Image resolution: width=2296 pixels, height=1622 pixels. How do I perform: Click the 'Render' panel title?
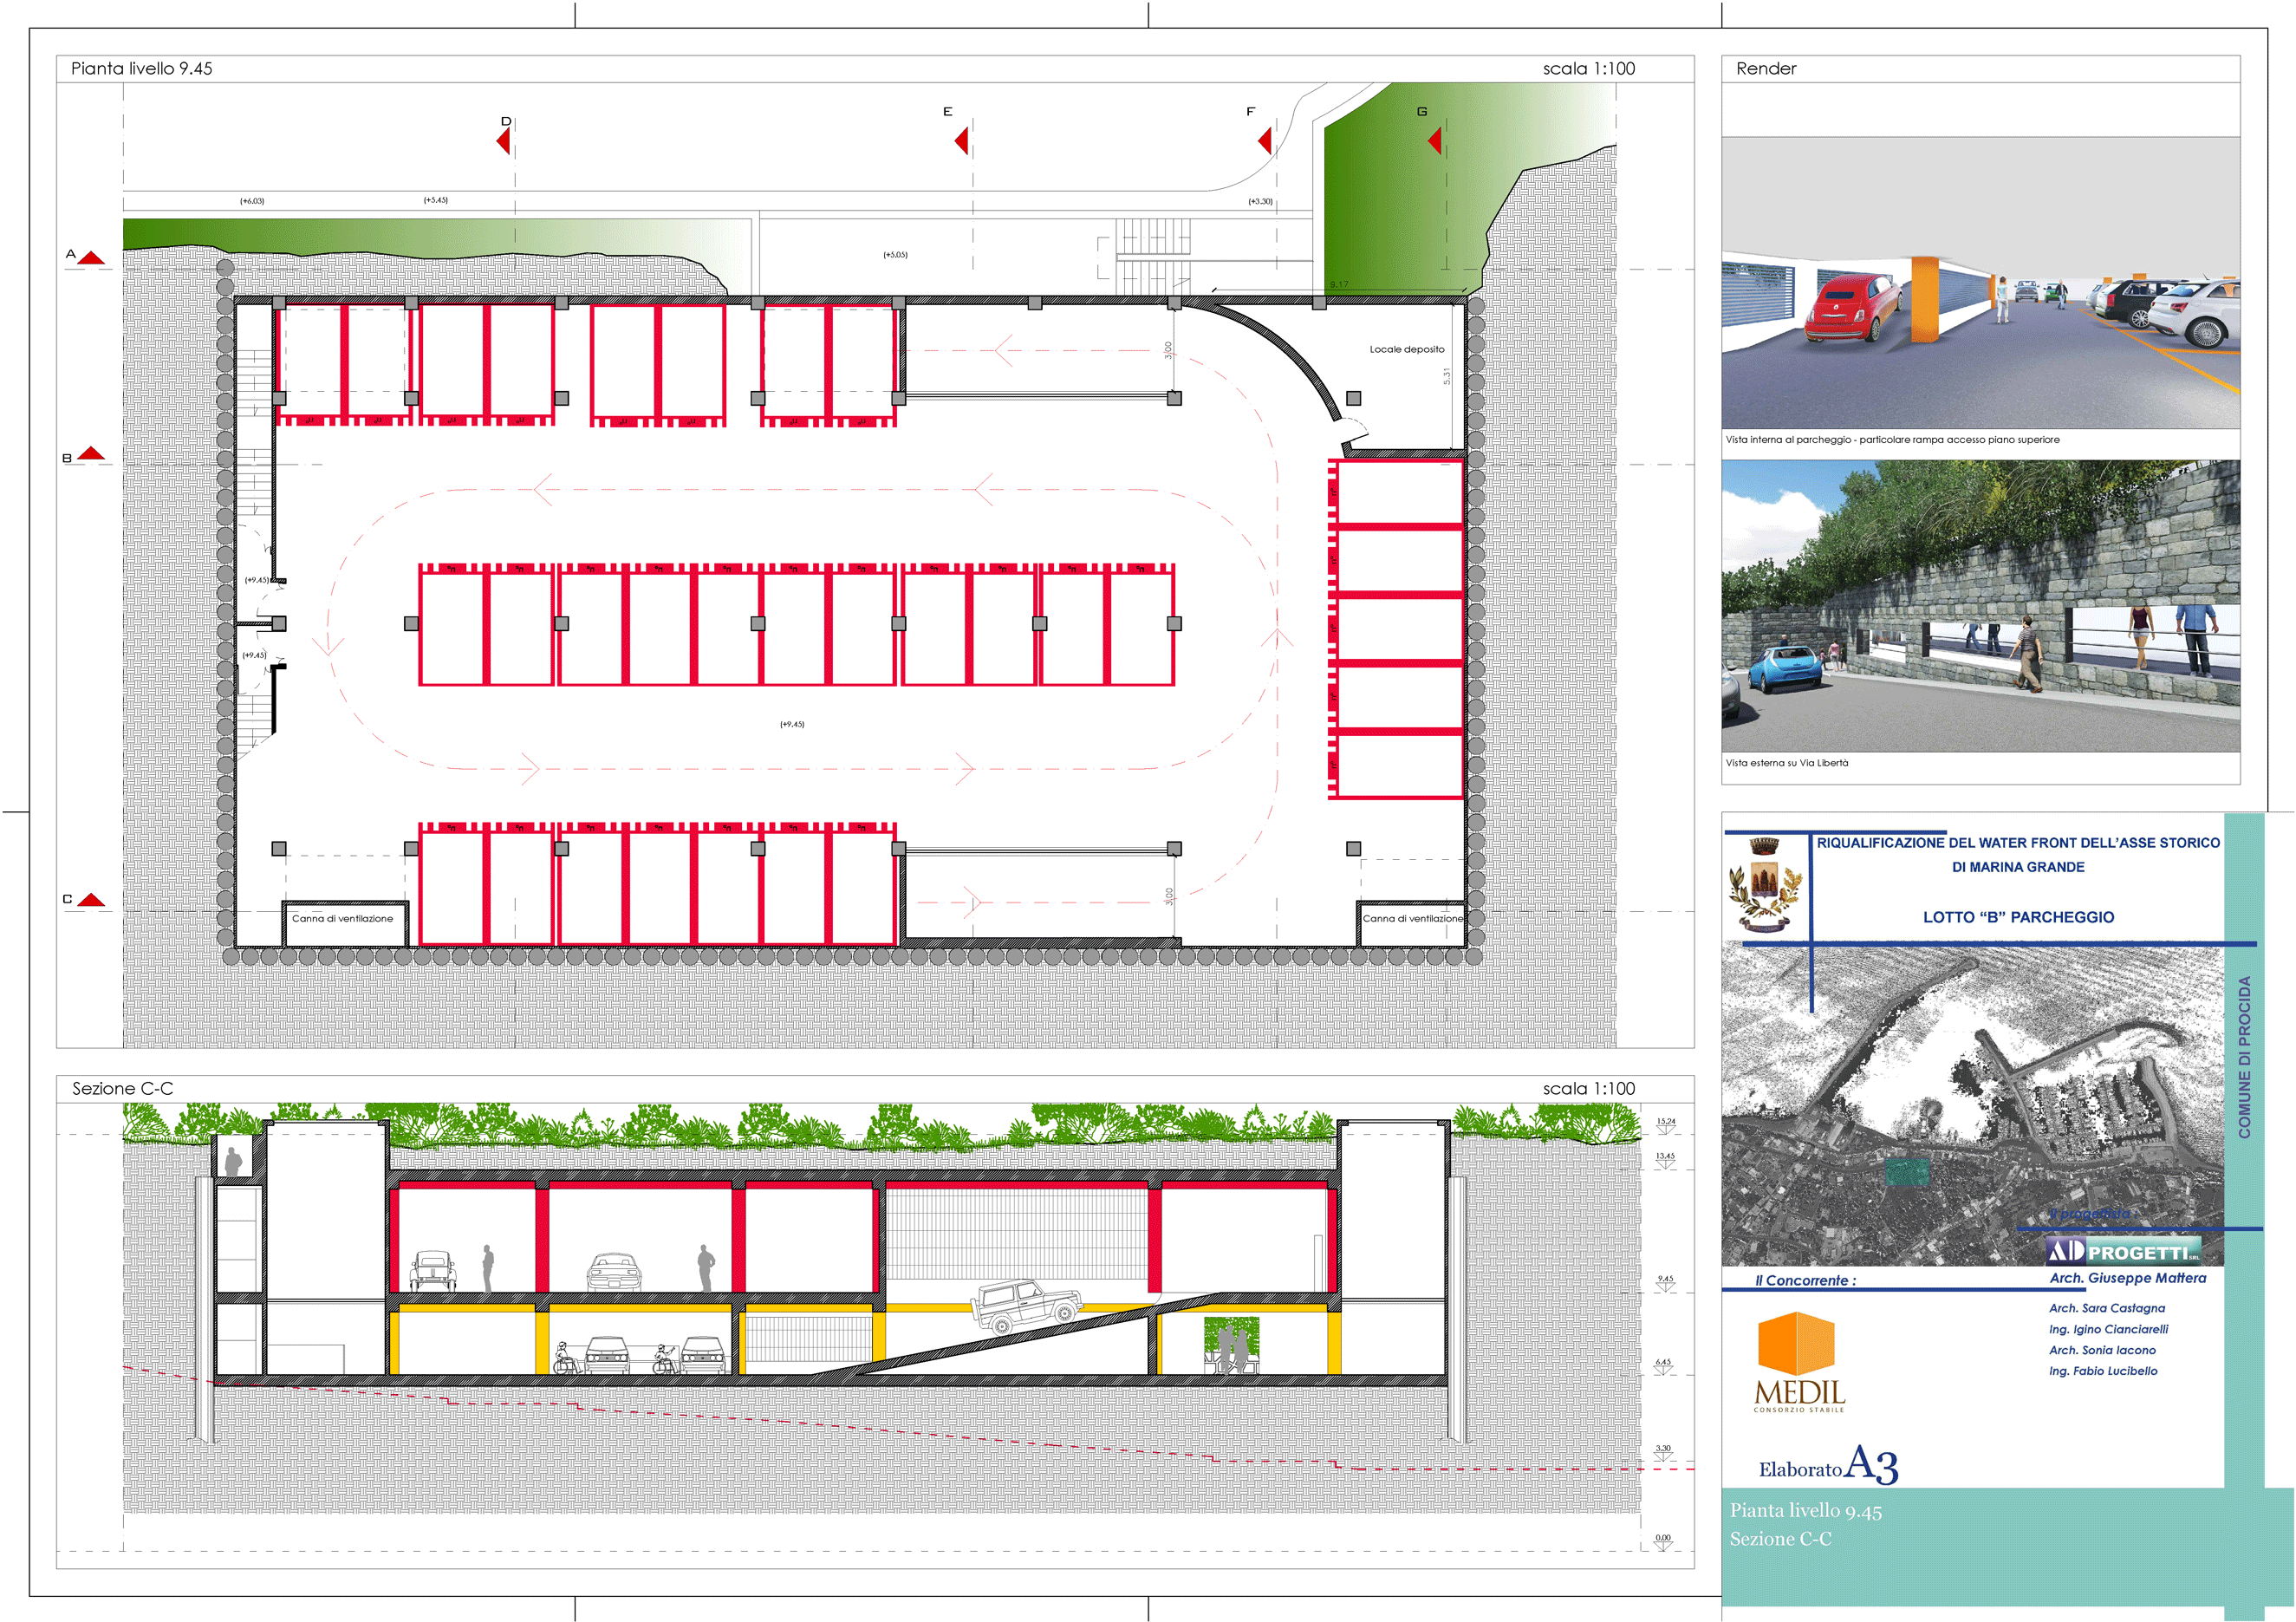[x=1766, y=69]
